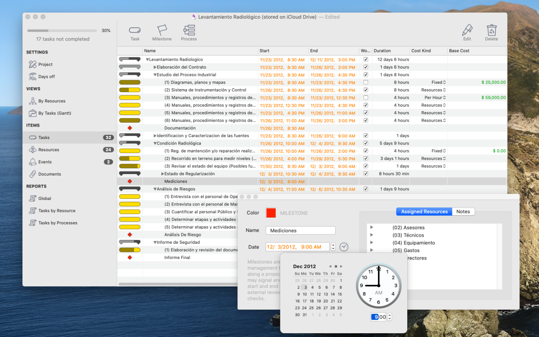Open the Tasks by Resource report
This screenshot has height=337, width=539.
[x=57, y=211]
